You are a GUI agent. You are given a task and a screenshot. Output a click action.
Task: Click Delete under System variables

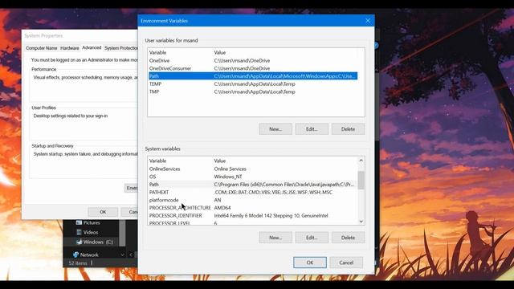(348, 238)
